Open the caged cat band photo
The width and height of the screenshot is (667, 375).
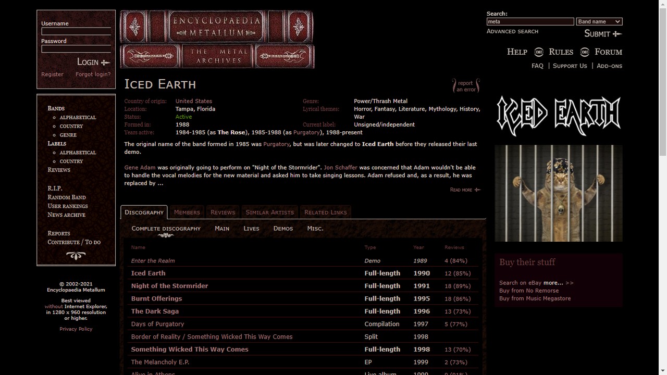click(558, 193)
